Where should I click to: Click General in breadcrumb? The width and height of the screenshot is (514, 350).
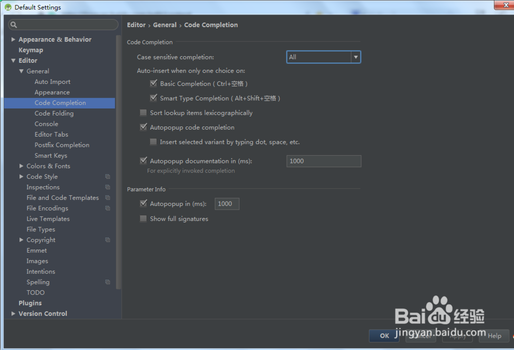[x=164, y=25]
